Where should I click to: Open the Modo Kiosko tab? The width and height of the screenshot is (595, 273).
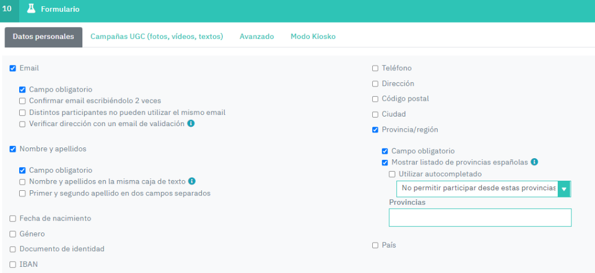coord(313,37)
